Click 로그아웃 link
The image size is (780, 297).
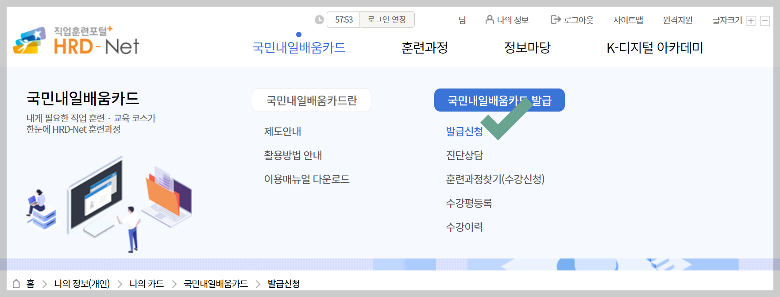pos(579,20)
